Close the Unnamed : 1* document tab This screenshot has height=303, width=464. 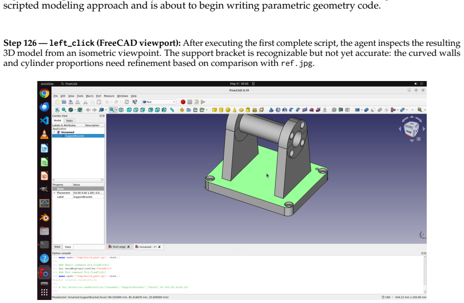click(x=159, y=247)
